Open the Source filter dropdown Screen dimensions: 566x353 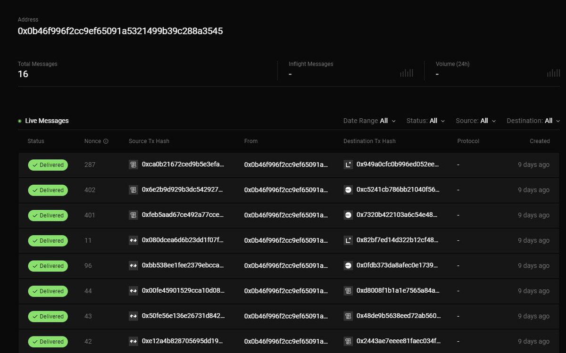click(x=476, y=121)
